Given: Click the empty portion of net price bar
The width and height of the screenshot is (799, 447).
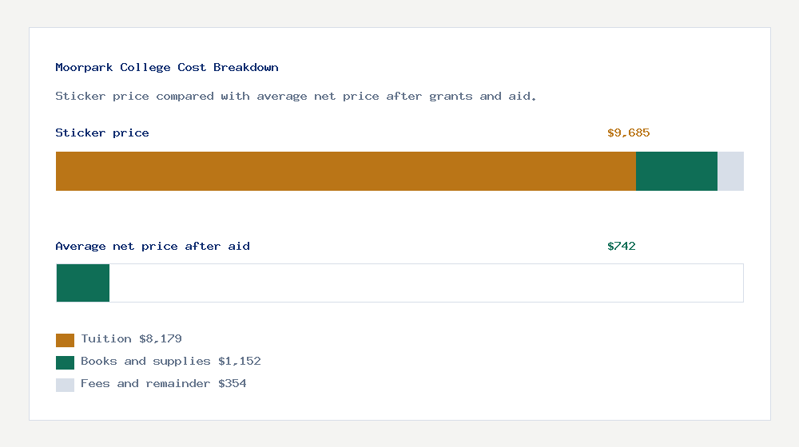Looking at the screenshot, I should [426, 283].
